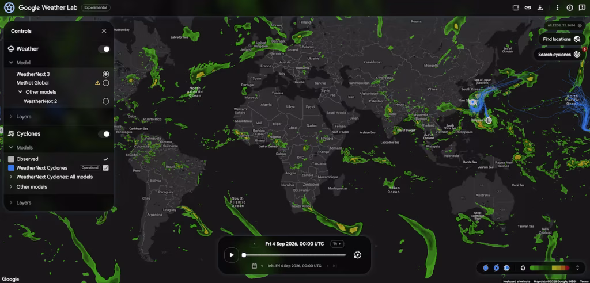Click the gray Observed color swatch

pyautogui.click(x=11, y=159)
